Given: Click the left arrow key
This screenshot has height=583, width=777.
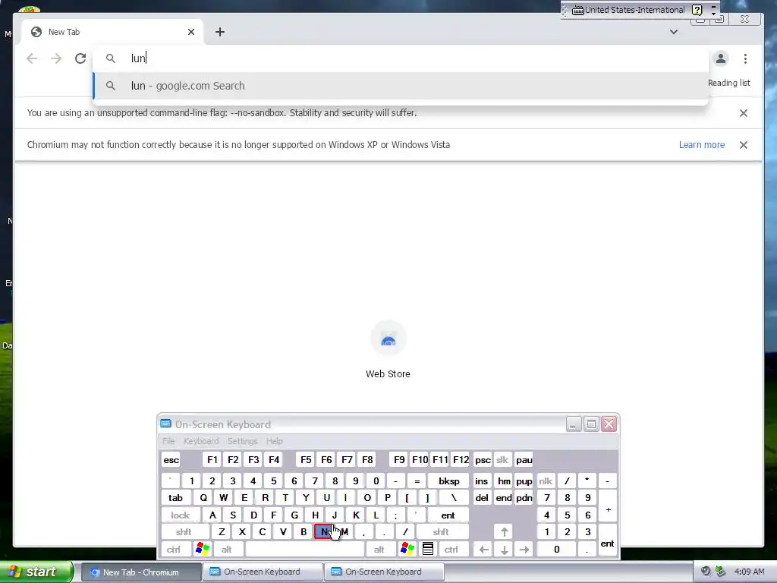Looking at the screenshot, I should (x=483, y=550).
